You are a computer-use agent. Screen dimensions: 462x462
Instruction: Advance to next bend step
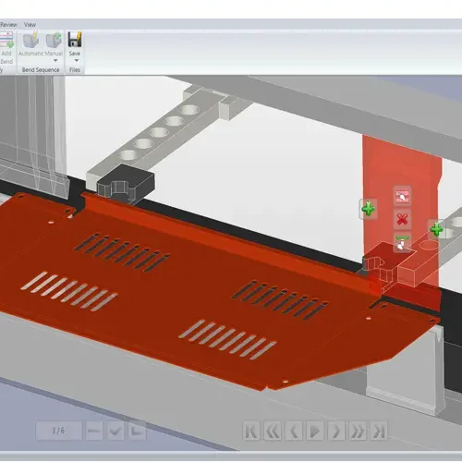click(336, 431)
